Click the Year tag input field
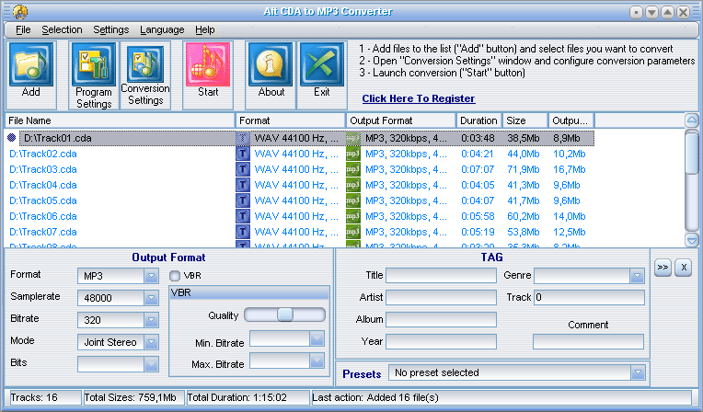Image resolution: width=703 pixels, height=412 pixels. 441,341
